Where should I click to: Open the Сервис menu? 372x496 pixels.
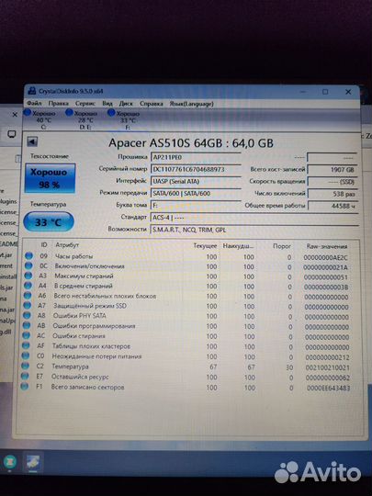85,104
